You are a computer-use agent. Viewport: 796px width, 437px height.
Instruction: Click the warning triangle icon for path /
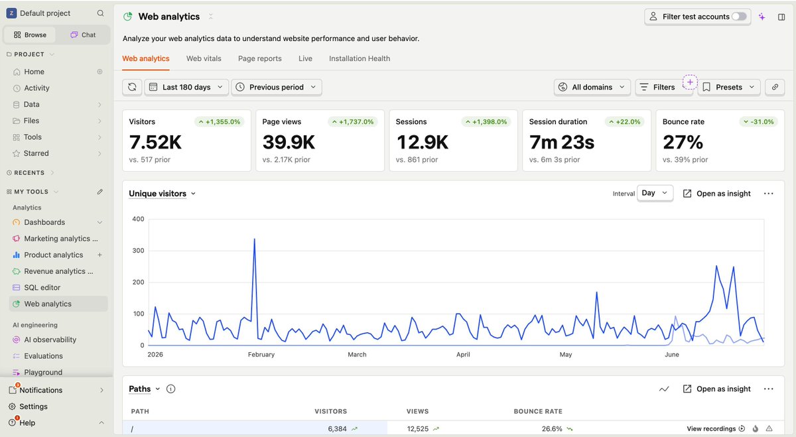tap(769, 429)
